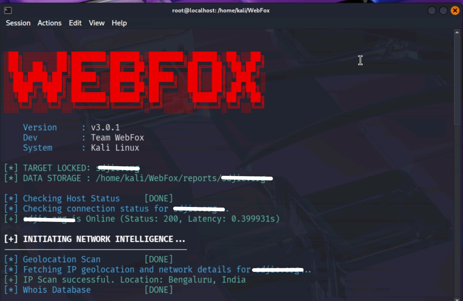Click the vertical scrollbar thumb
Viewport: 463px width, 301px height.
pyautogui.click(x=457, y=80)
